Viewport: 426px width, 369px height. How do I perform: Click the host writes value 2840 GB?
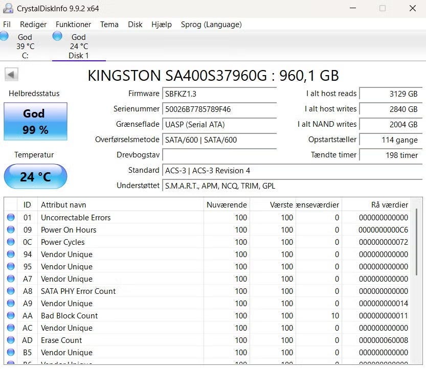click(x=391, y=109)
